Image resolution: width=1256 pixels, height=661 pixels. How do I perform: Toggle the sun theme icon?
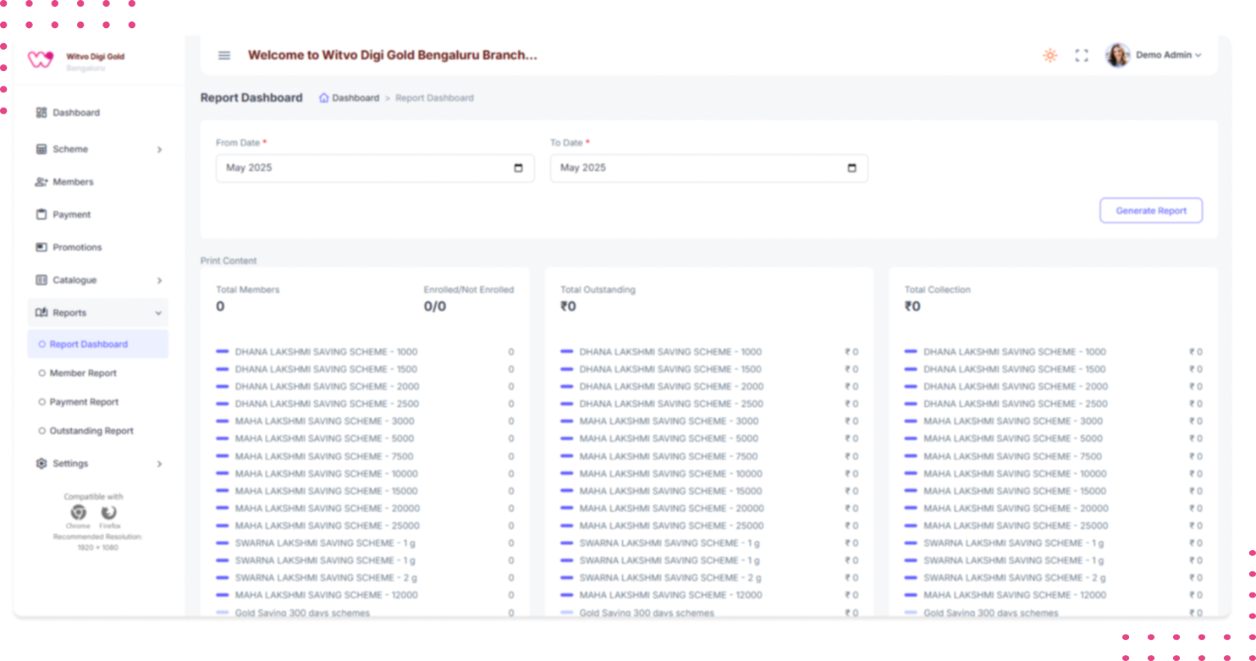[x=1049, y=55]
